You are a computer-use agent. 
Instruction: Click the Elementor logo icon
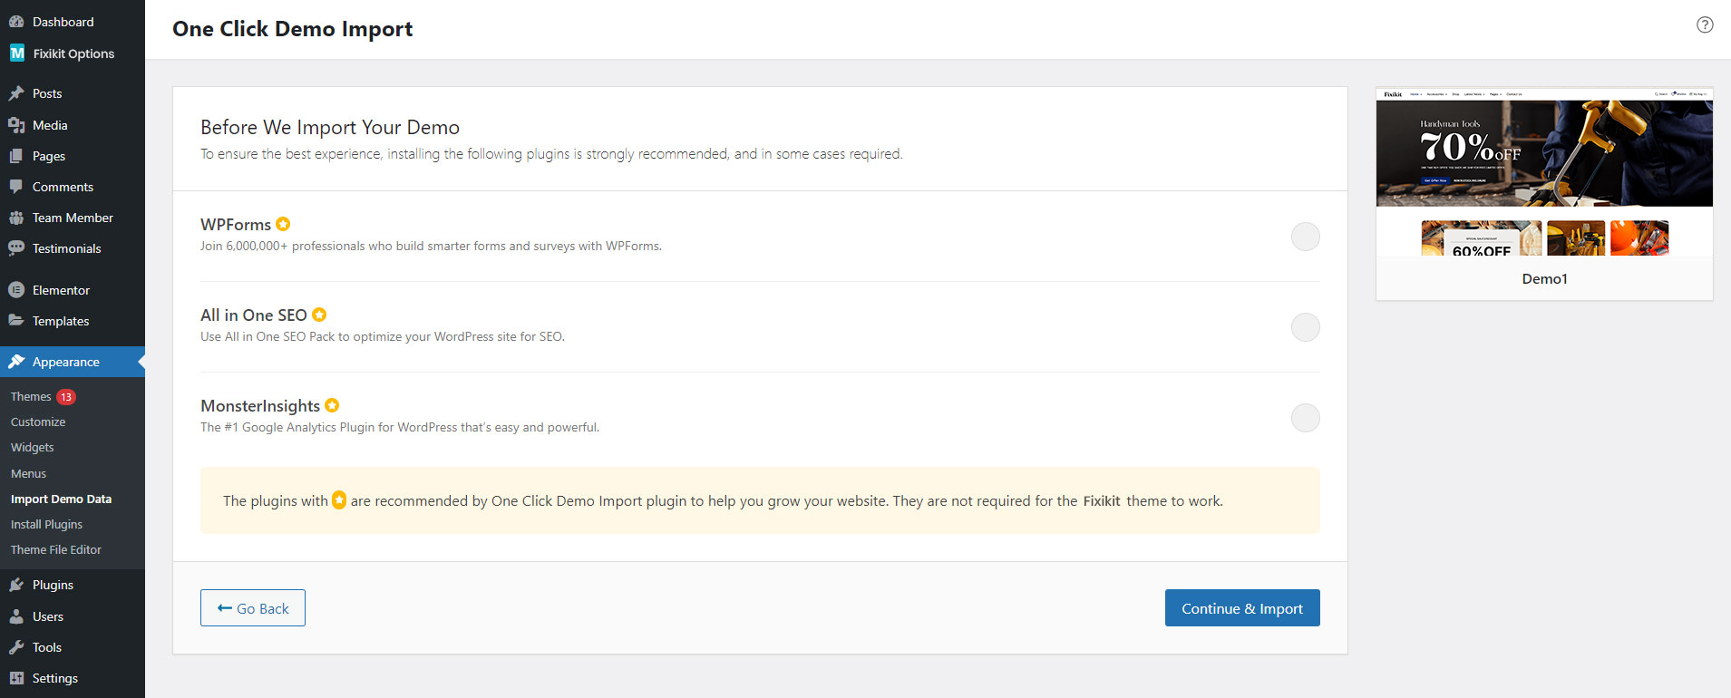point(16,290)
